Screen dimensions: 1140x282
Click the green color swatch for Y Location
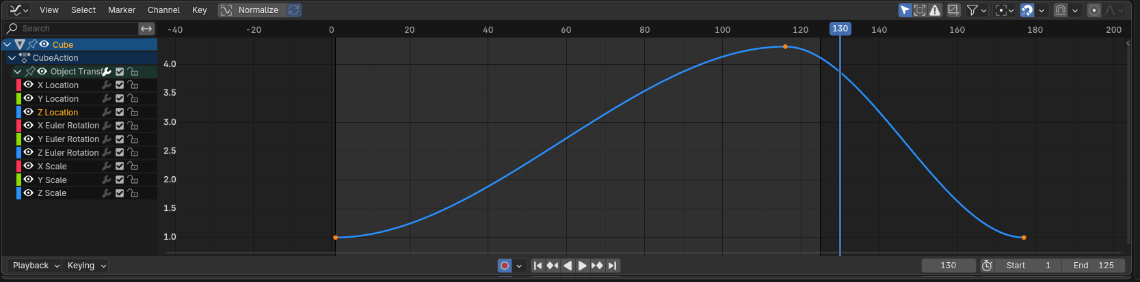18,98
